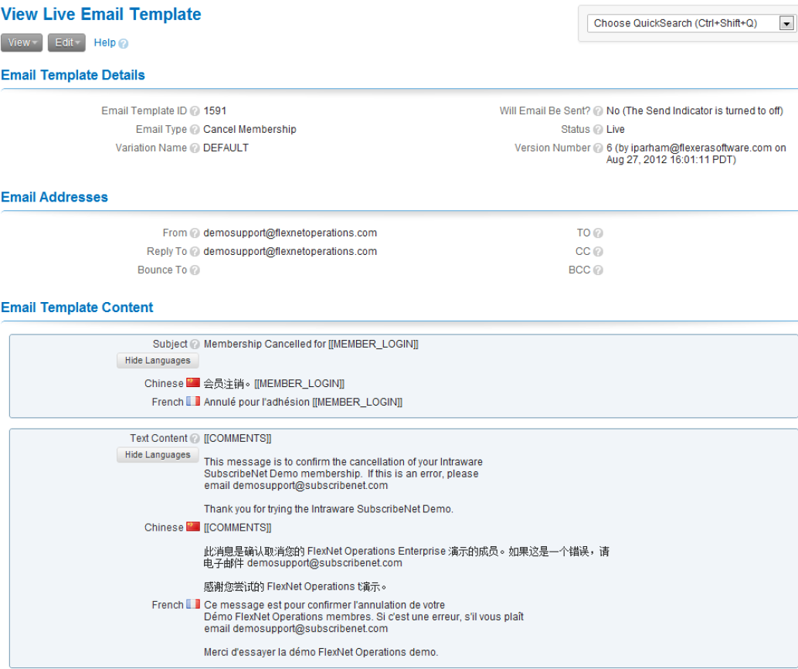
Task: Click help icon next to Status label
Action: [x=598, y=130]
